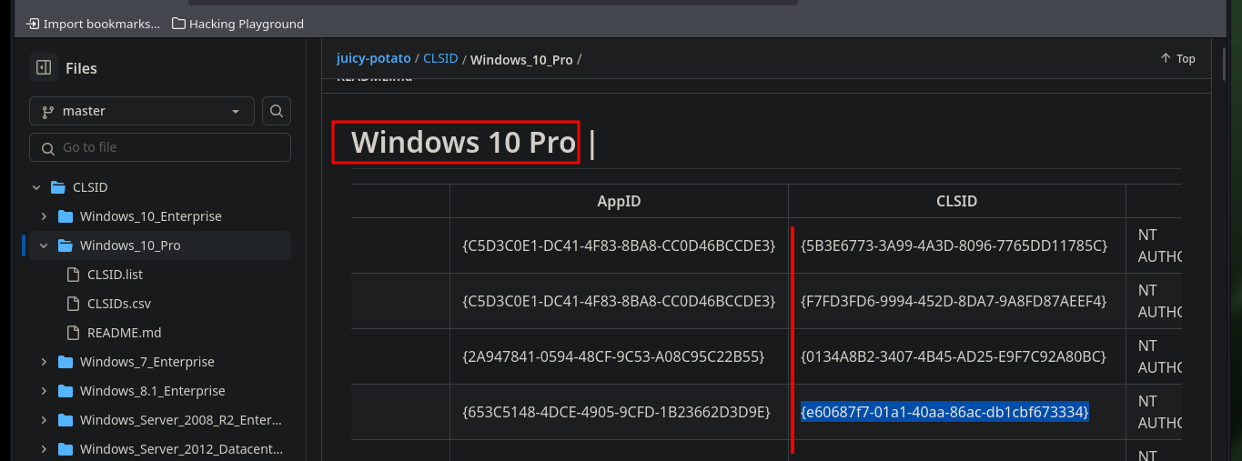
Task: Click highlighted CLSID {e60687f7-01a1-40aa-86ac-db1cbf673334}
Action: [944, 412]
